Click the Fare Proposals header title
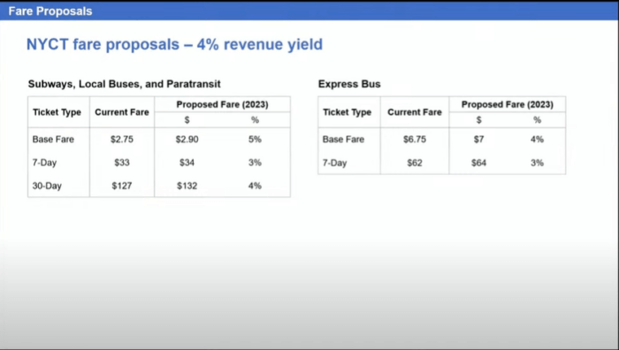The image size is (619, 350). (50, 11)
